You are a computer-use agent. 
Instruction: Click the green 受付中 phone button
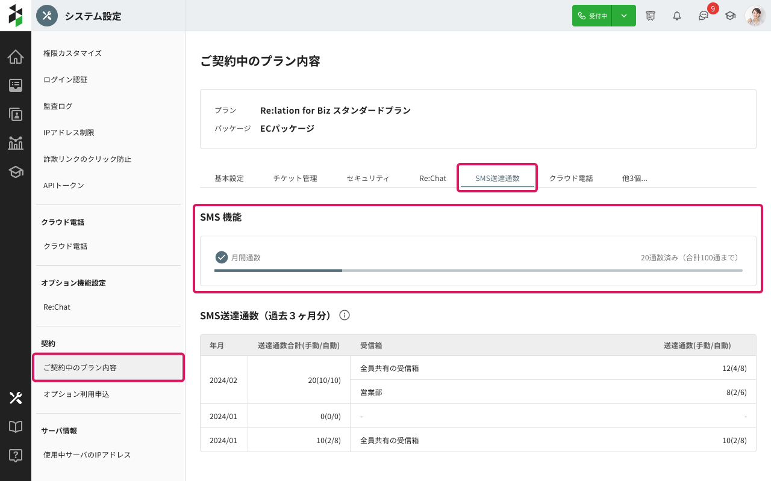tap(592, 16)
